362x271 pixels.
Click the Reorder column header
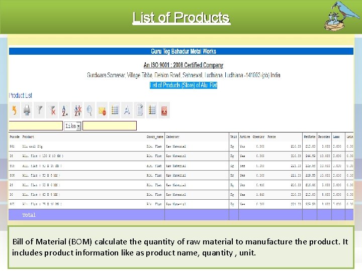(x=324, y=137)
